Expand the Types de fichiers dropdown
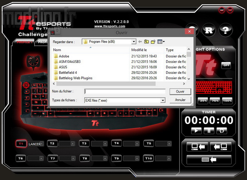This screenshot has height=180, width=247. pos(163,100)
